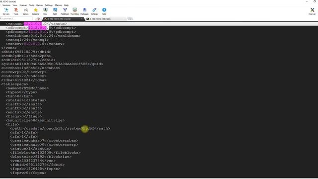Viewport: 318px width, 179px height.
Task: Click the createscnbas 7 line
Action: coord(44,140)
